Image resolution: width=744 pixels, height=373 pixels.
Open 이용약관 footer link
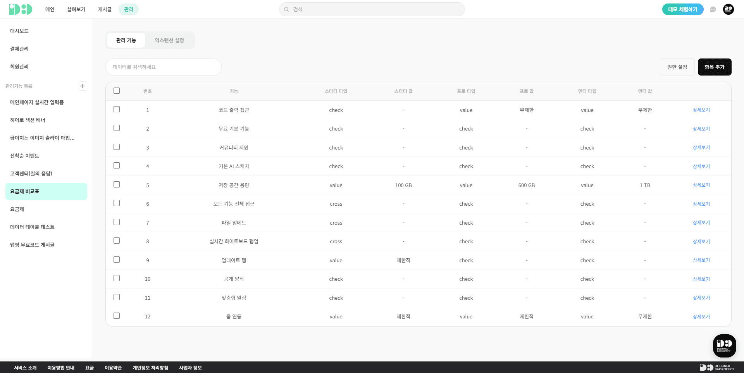113,368
